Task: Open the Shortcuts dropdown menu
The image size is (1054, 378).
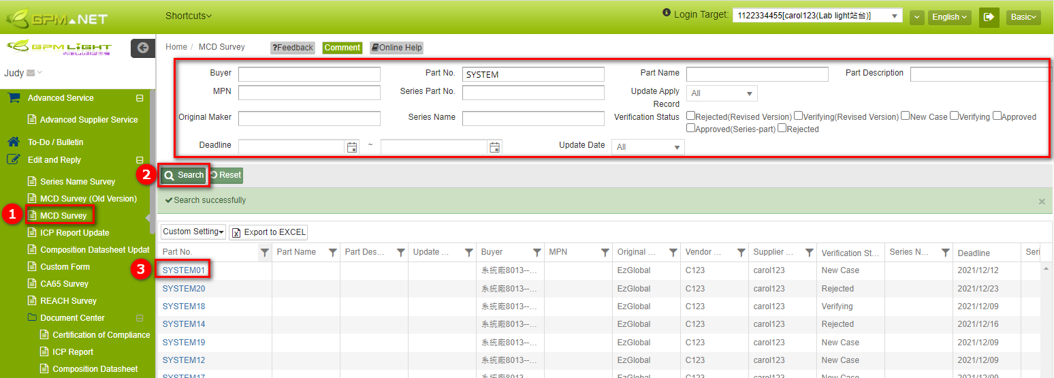Action: tap(188, 16)
